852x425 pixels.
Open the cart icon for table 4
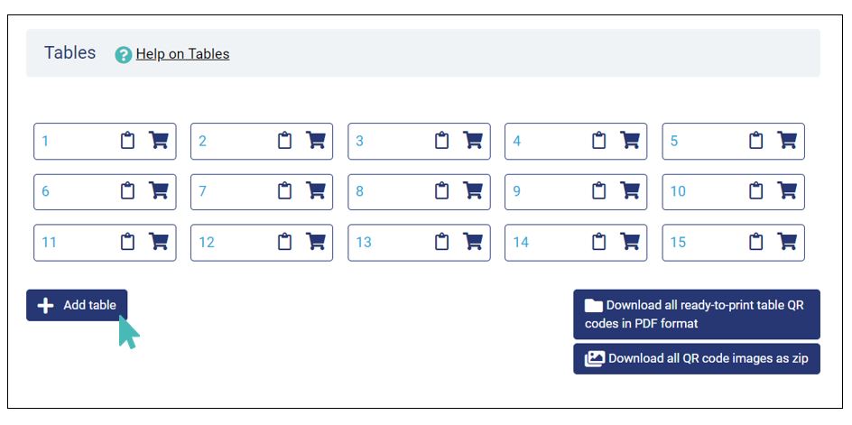pos(630,140)
